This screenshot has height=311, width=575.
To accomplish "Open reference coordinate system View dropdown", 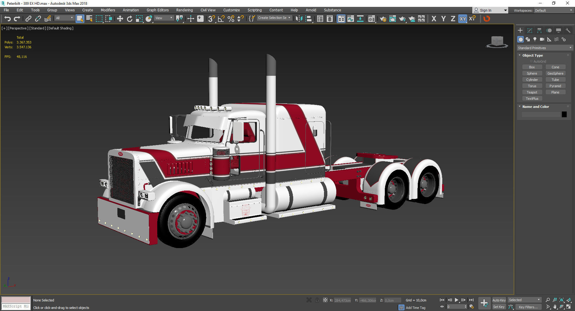I will (164, 18).
